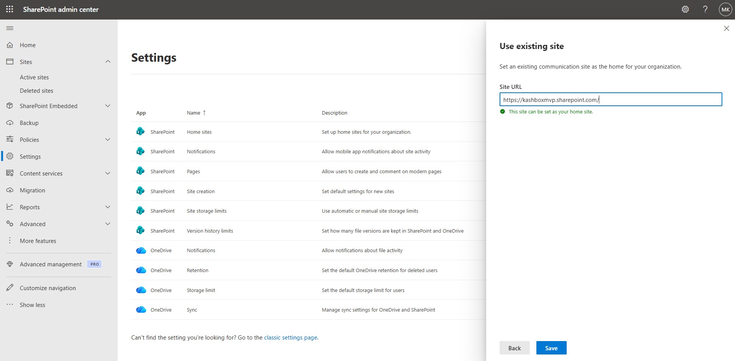Expand the Reports chevron
The width and height of the screenshot is (735, 361).
click(x=108, y=207)
